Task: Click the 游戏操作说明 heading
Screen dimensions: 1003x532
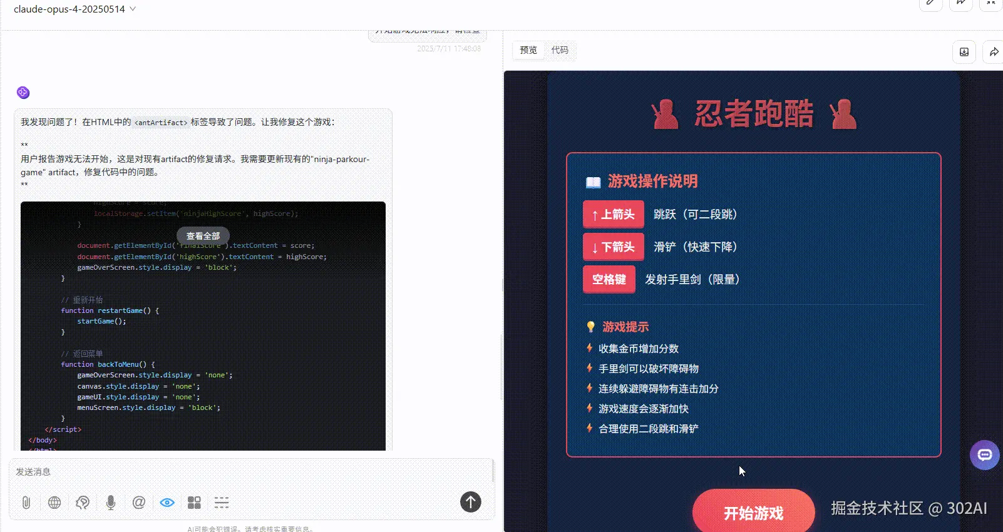Action: click(x=652, y=182)
